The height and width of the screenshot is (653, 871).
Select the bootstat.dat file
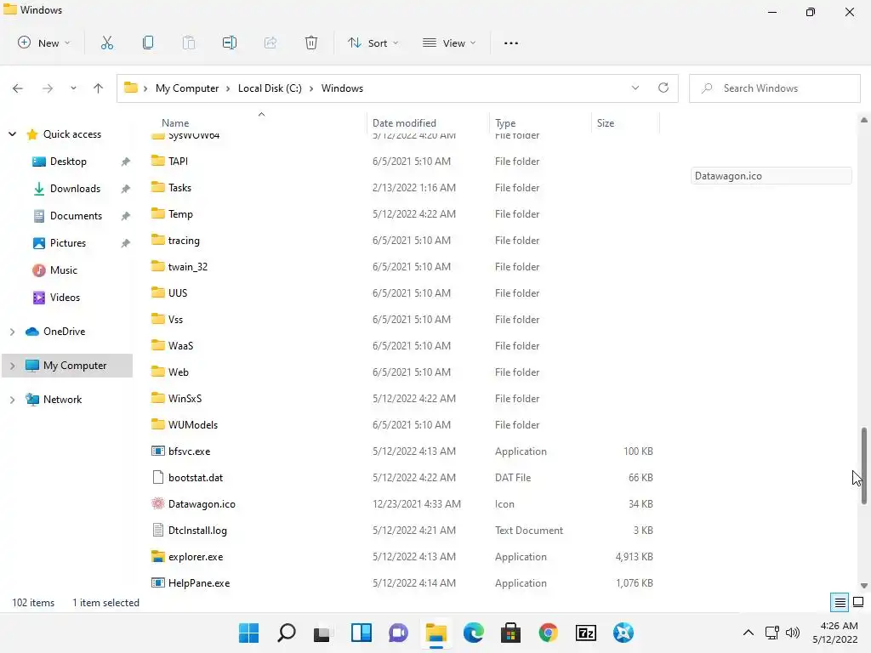tap(196, 478)
